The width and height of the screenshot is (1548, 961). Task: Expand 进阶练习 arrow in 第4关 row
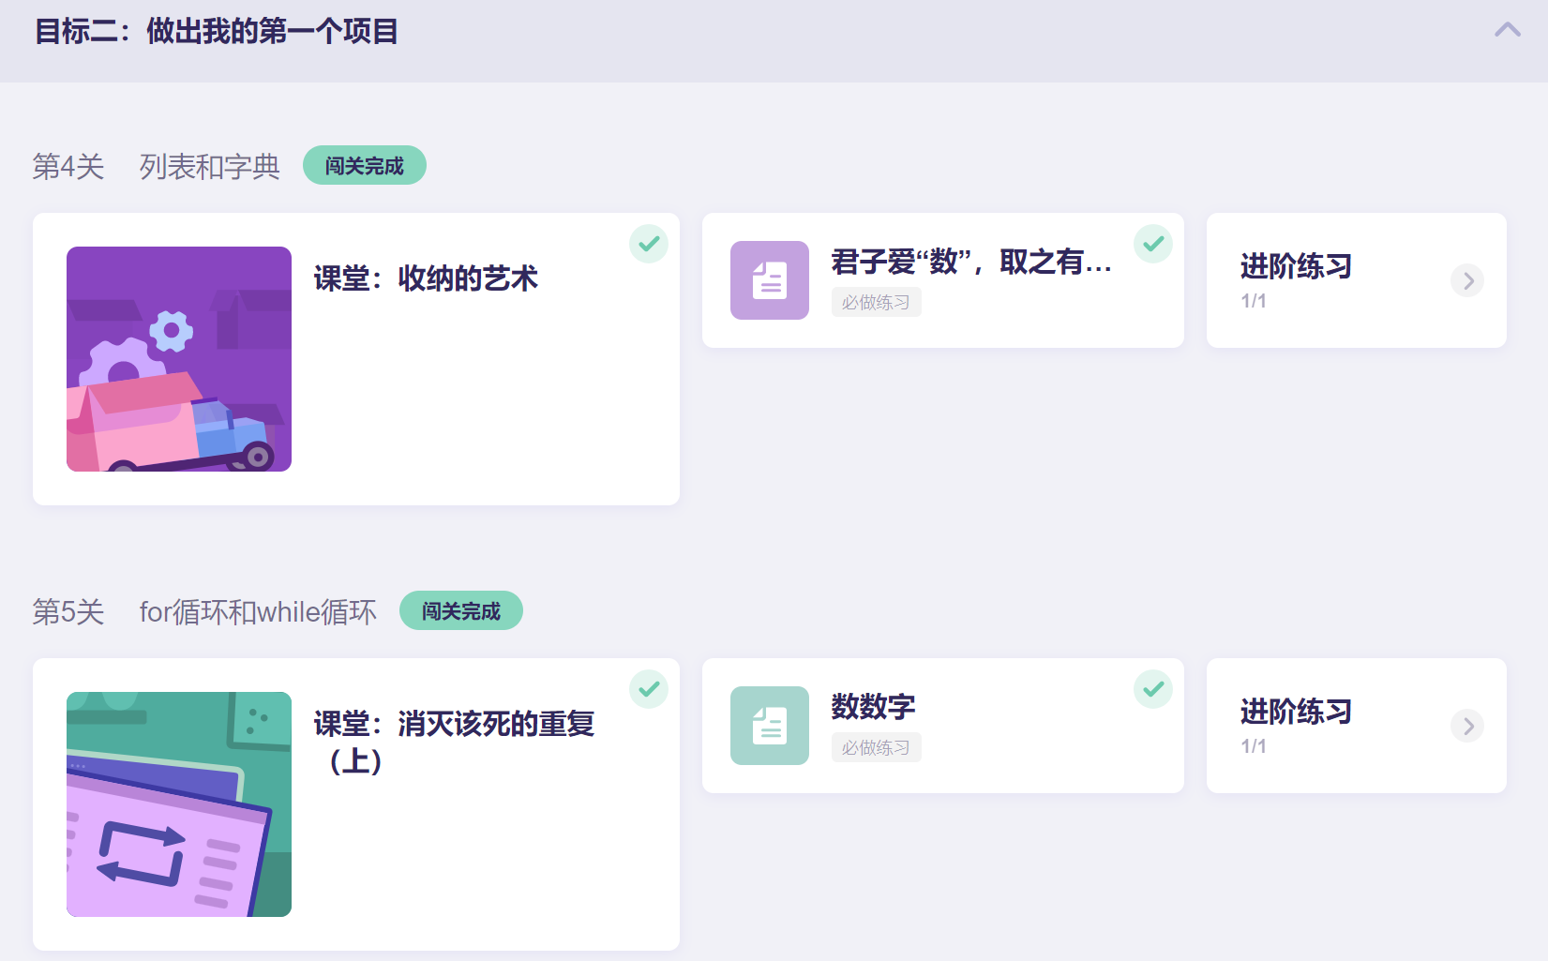pyautogui.click(x=1467, y=280)
